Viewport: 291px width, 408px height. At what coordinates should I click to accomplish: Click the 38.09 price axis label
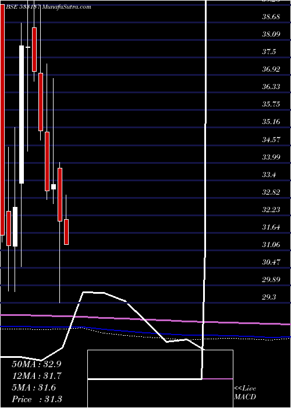(x=271, y=34)
